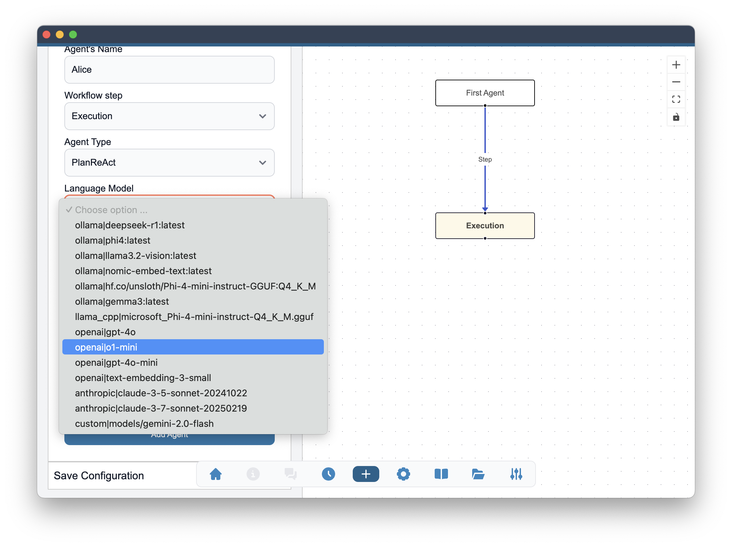
Task: Select ollama|deepseek-r1:latest option
Action: (193, 225)
